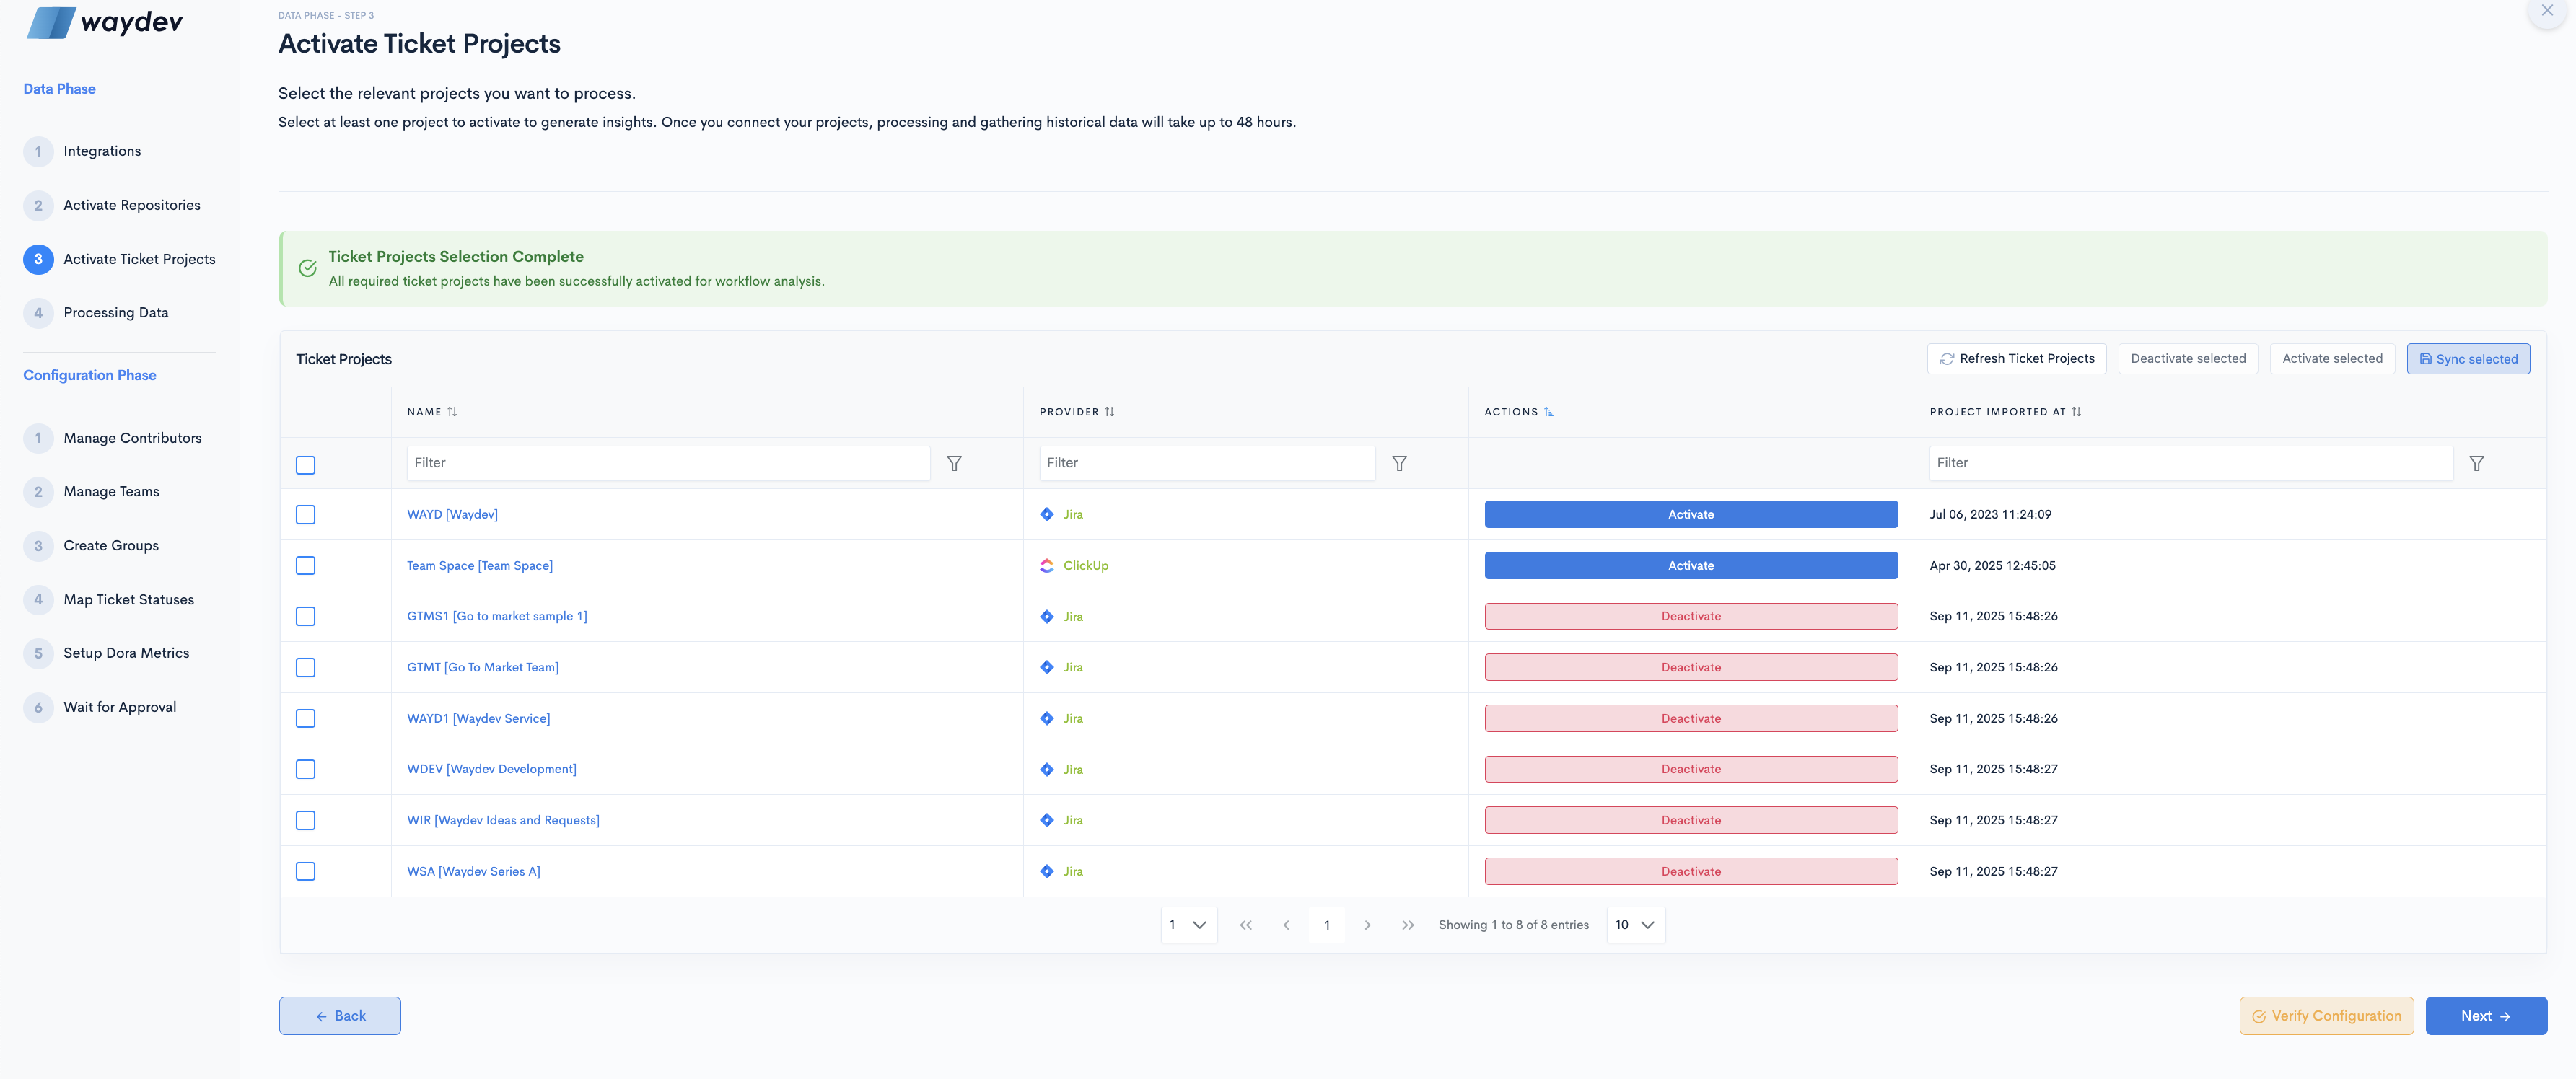
Task: Sort by the Project Imported At arrows
Action: click(2076, 412)
